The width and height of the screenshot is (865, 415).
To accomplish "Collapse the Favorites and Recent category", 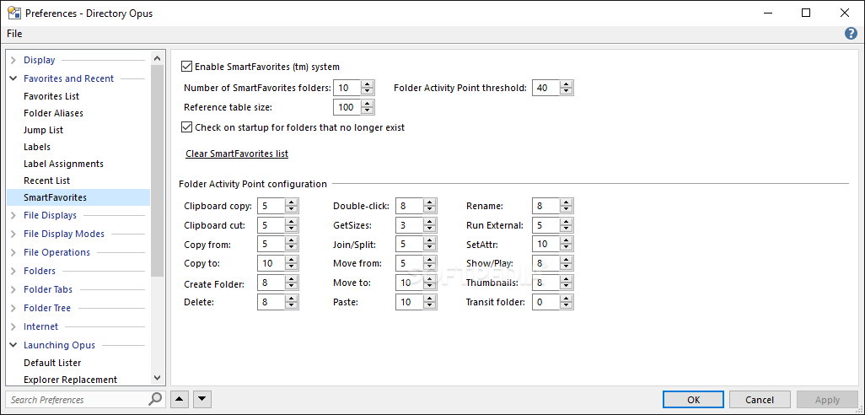I will [13, 79].
